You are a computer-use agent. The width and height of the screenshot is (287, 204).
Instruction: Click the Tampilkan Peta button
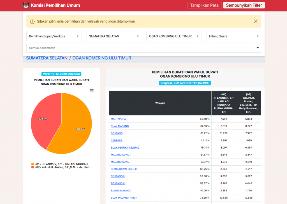pyautogui.click(x=204, y=5)
